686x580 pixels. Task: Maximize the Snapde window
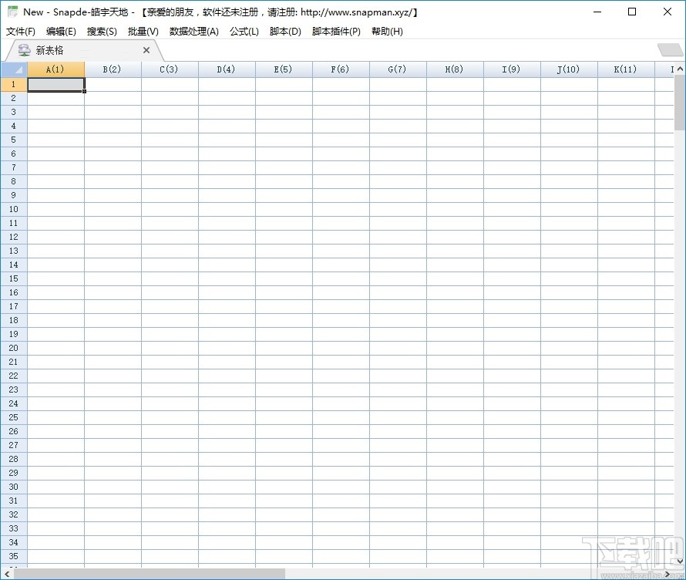pos(632,12)
